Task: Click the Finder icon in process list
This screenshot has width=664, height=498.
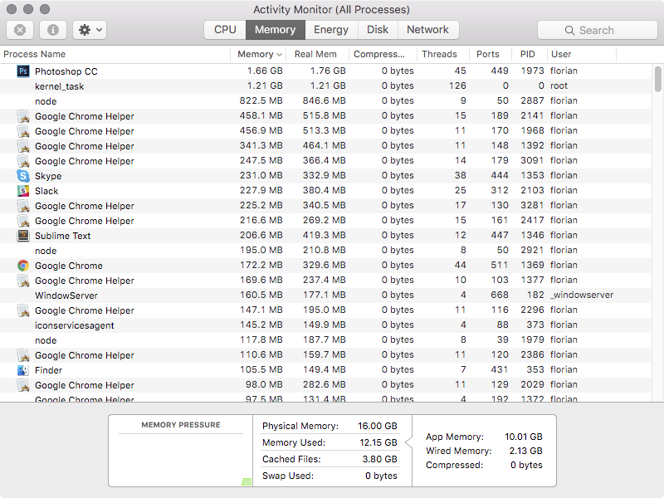Action: pyautogui.click(x=23, y=370)
